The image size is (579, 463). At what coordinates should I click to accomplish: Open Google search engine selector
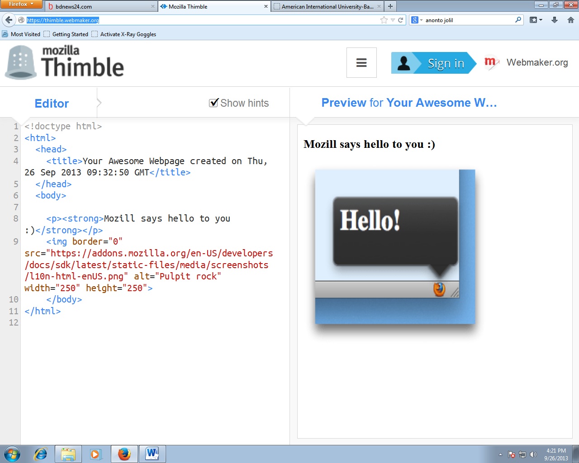417,20
